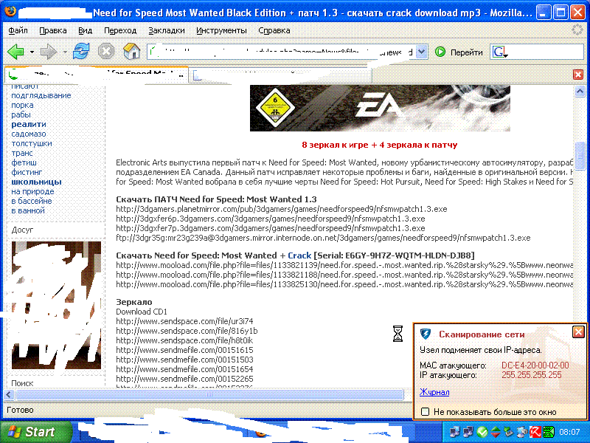
Task: Open the Инструменты menu
Action: (x=222, y=30)
